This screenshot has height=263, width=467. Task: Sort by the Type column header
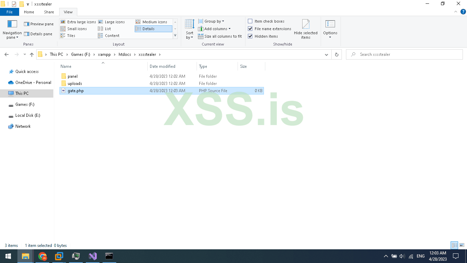(x=217, y=66)
